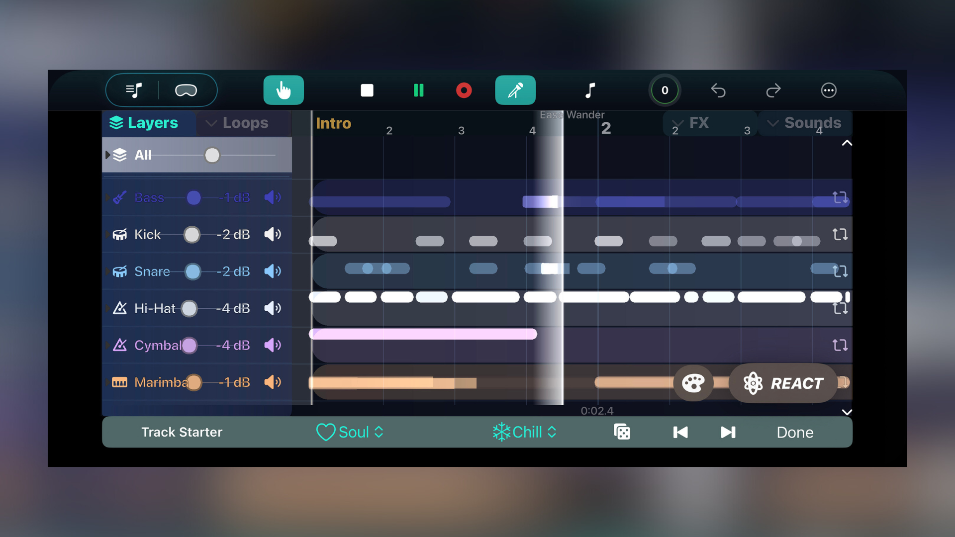
Task: Toggle loop on the Hi-Hat track
Action: (840, 309)
